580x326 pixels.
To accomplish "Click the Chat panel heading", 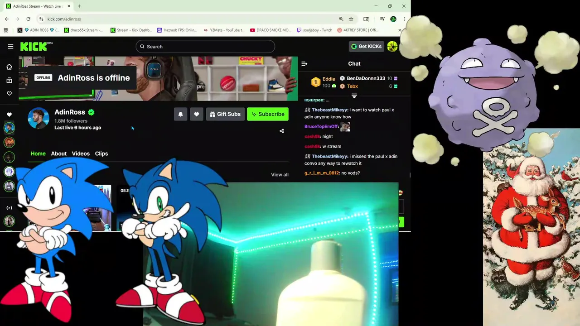I will [354, 64].
